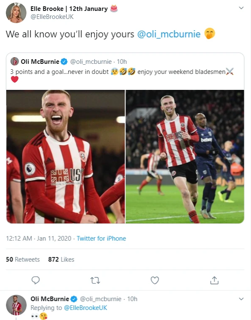Screen dimensions: 251x320
Task: Open the @oli_mcburnie mention link
Action: click(169, 34)
